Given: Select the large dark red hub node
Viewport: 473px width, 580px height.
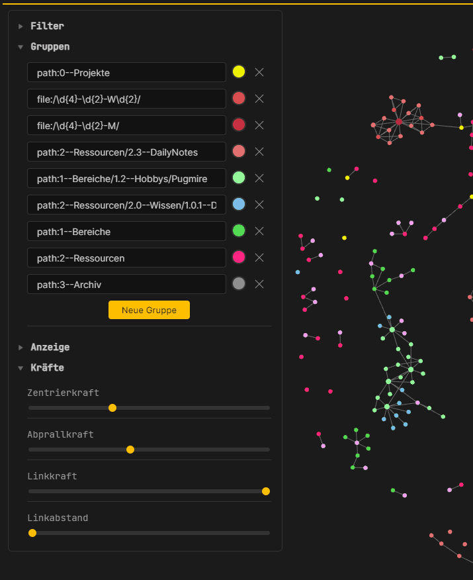Looking at the screenshot, I should (x=399, y=122).
